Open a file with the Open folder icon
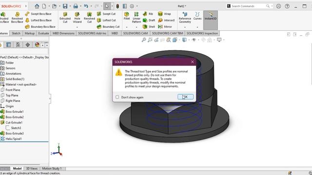Viewport: 312px width, 175px height. (54, 6)
